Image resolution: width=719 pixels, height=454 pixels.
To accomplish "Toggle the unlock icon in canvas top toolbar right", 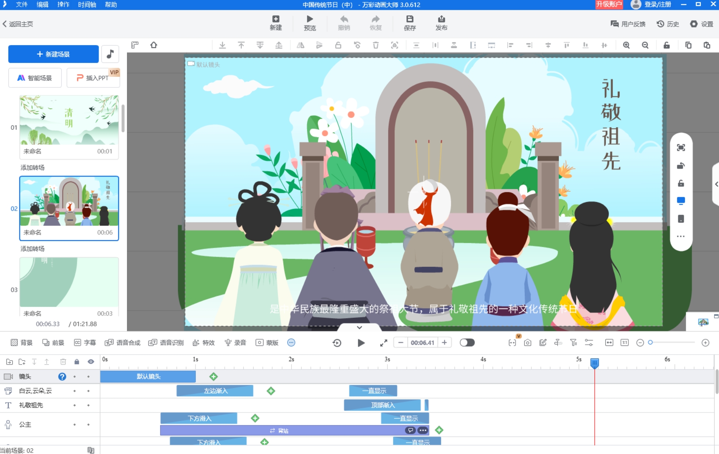I will (x=666, y=45).
